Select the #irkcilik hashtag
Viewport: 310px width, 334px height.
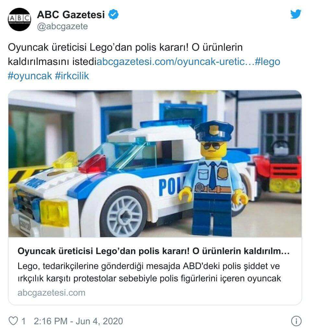(x=72, y=76)
